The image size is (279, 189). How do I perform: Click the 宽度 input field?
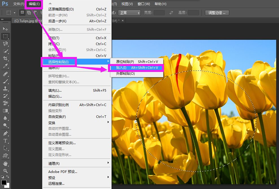pyautogui.click(x=159, y=13)
